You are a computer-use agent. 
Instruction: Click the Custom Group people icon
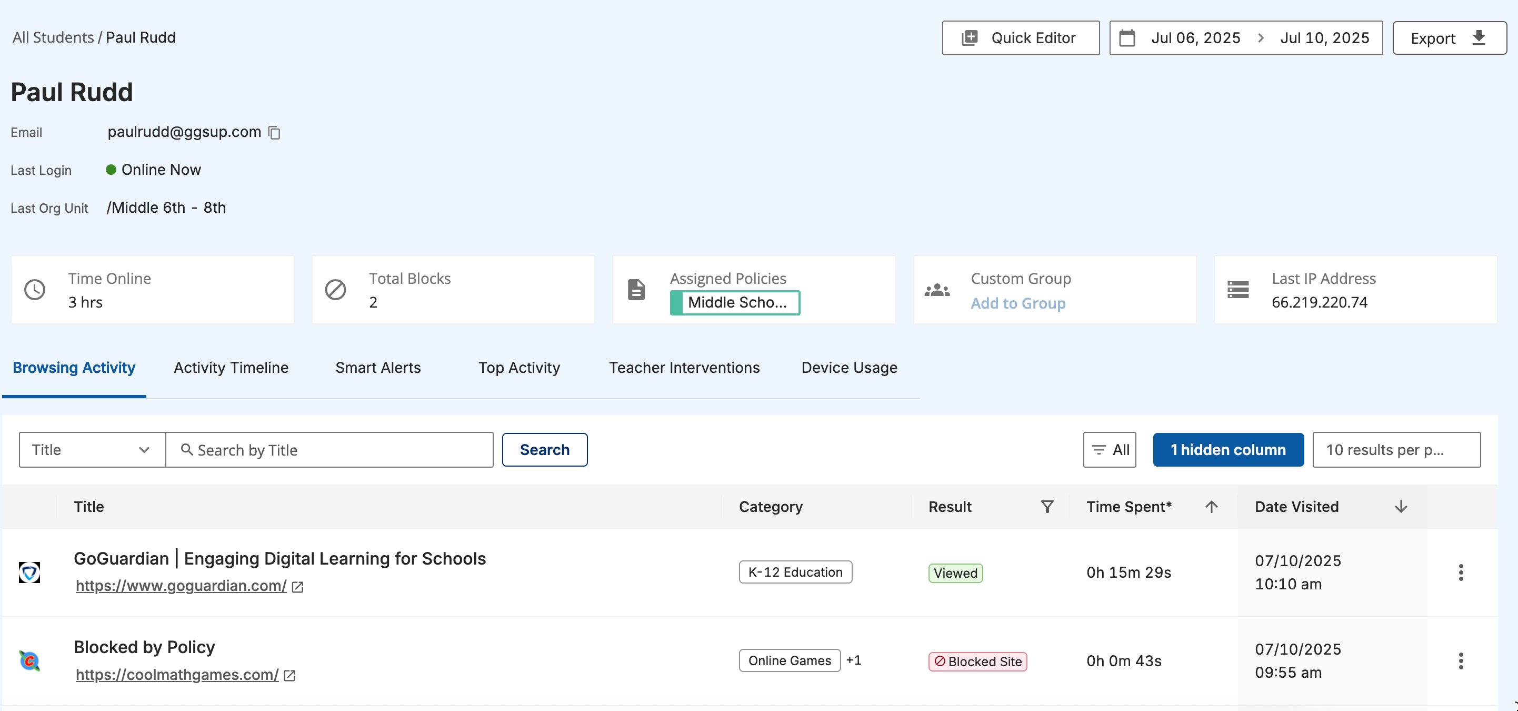click(937, 290)
